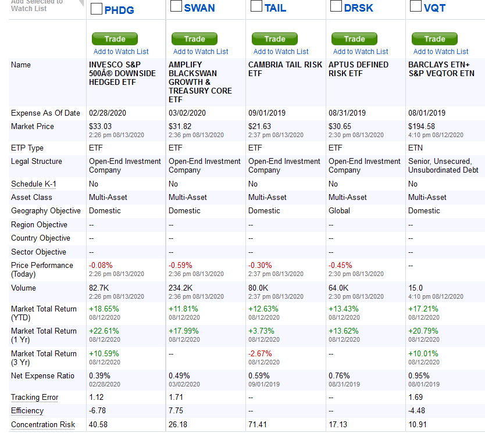
Task: Add DRSK to Watch List
Action: click(x=361, y=52)
